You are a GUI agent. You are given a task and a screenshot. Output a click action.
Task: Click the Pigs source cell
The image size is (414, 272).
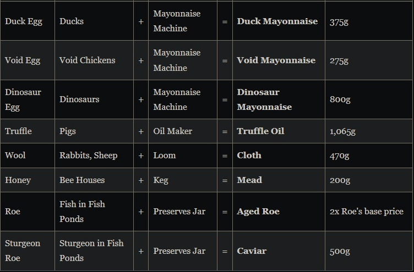tap(68, 131)
